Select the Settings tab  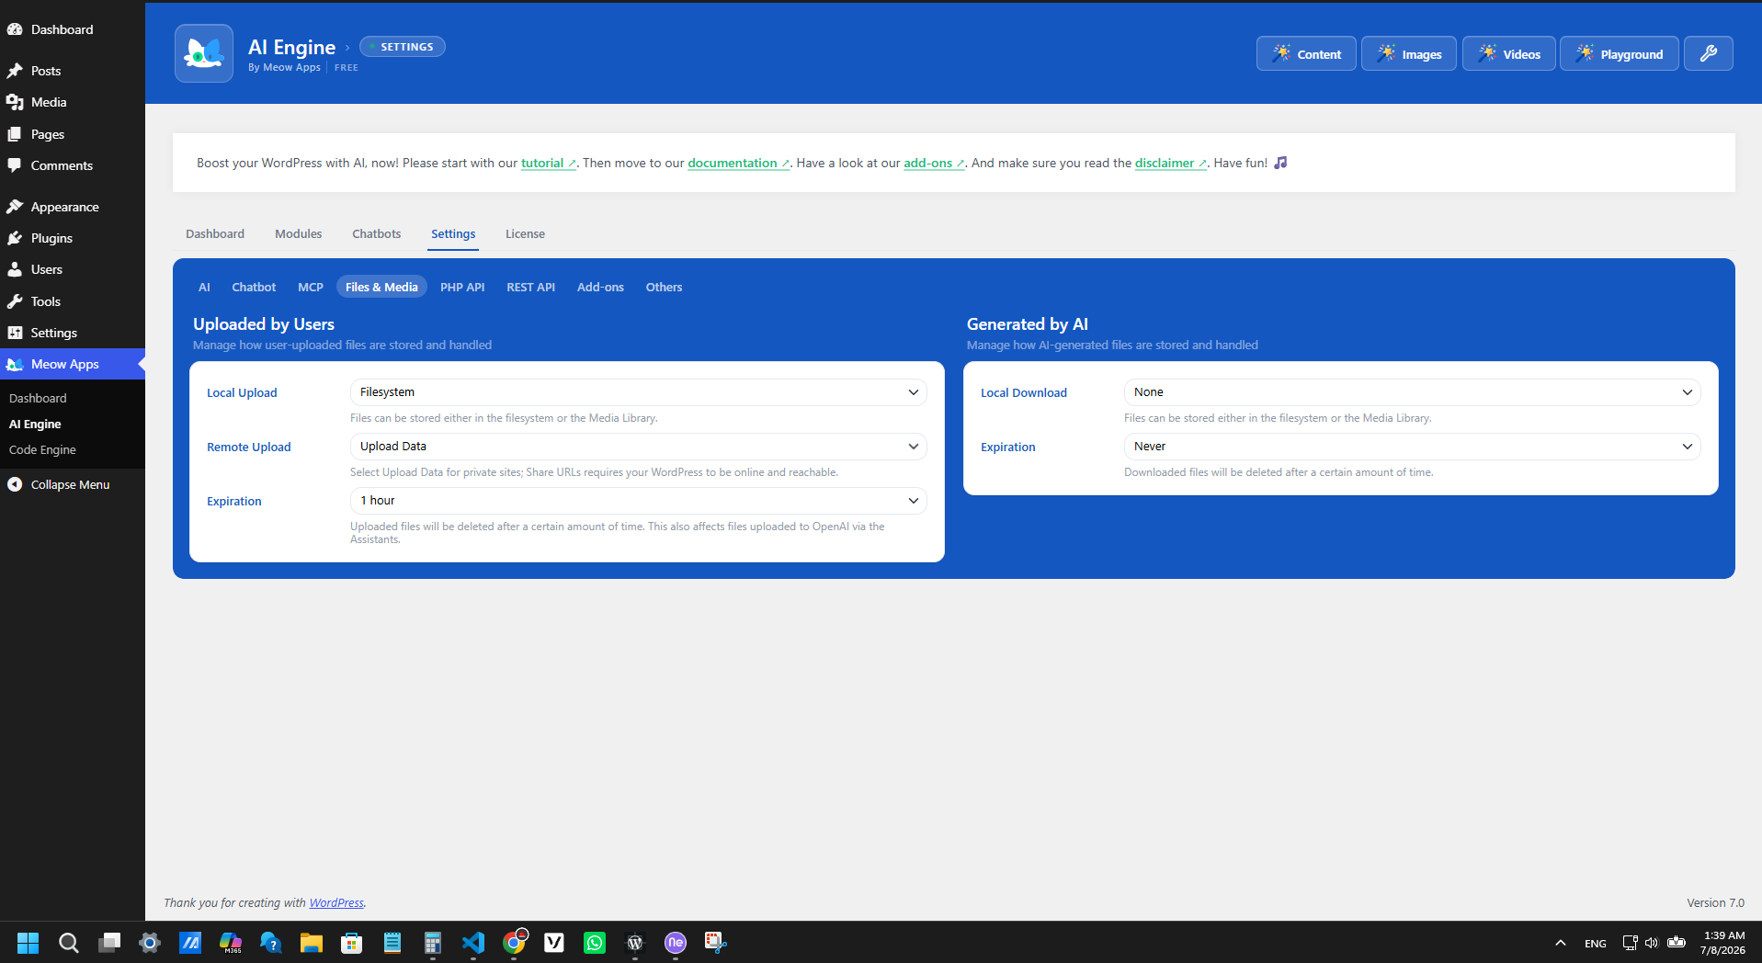453,234
